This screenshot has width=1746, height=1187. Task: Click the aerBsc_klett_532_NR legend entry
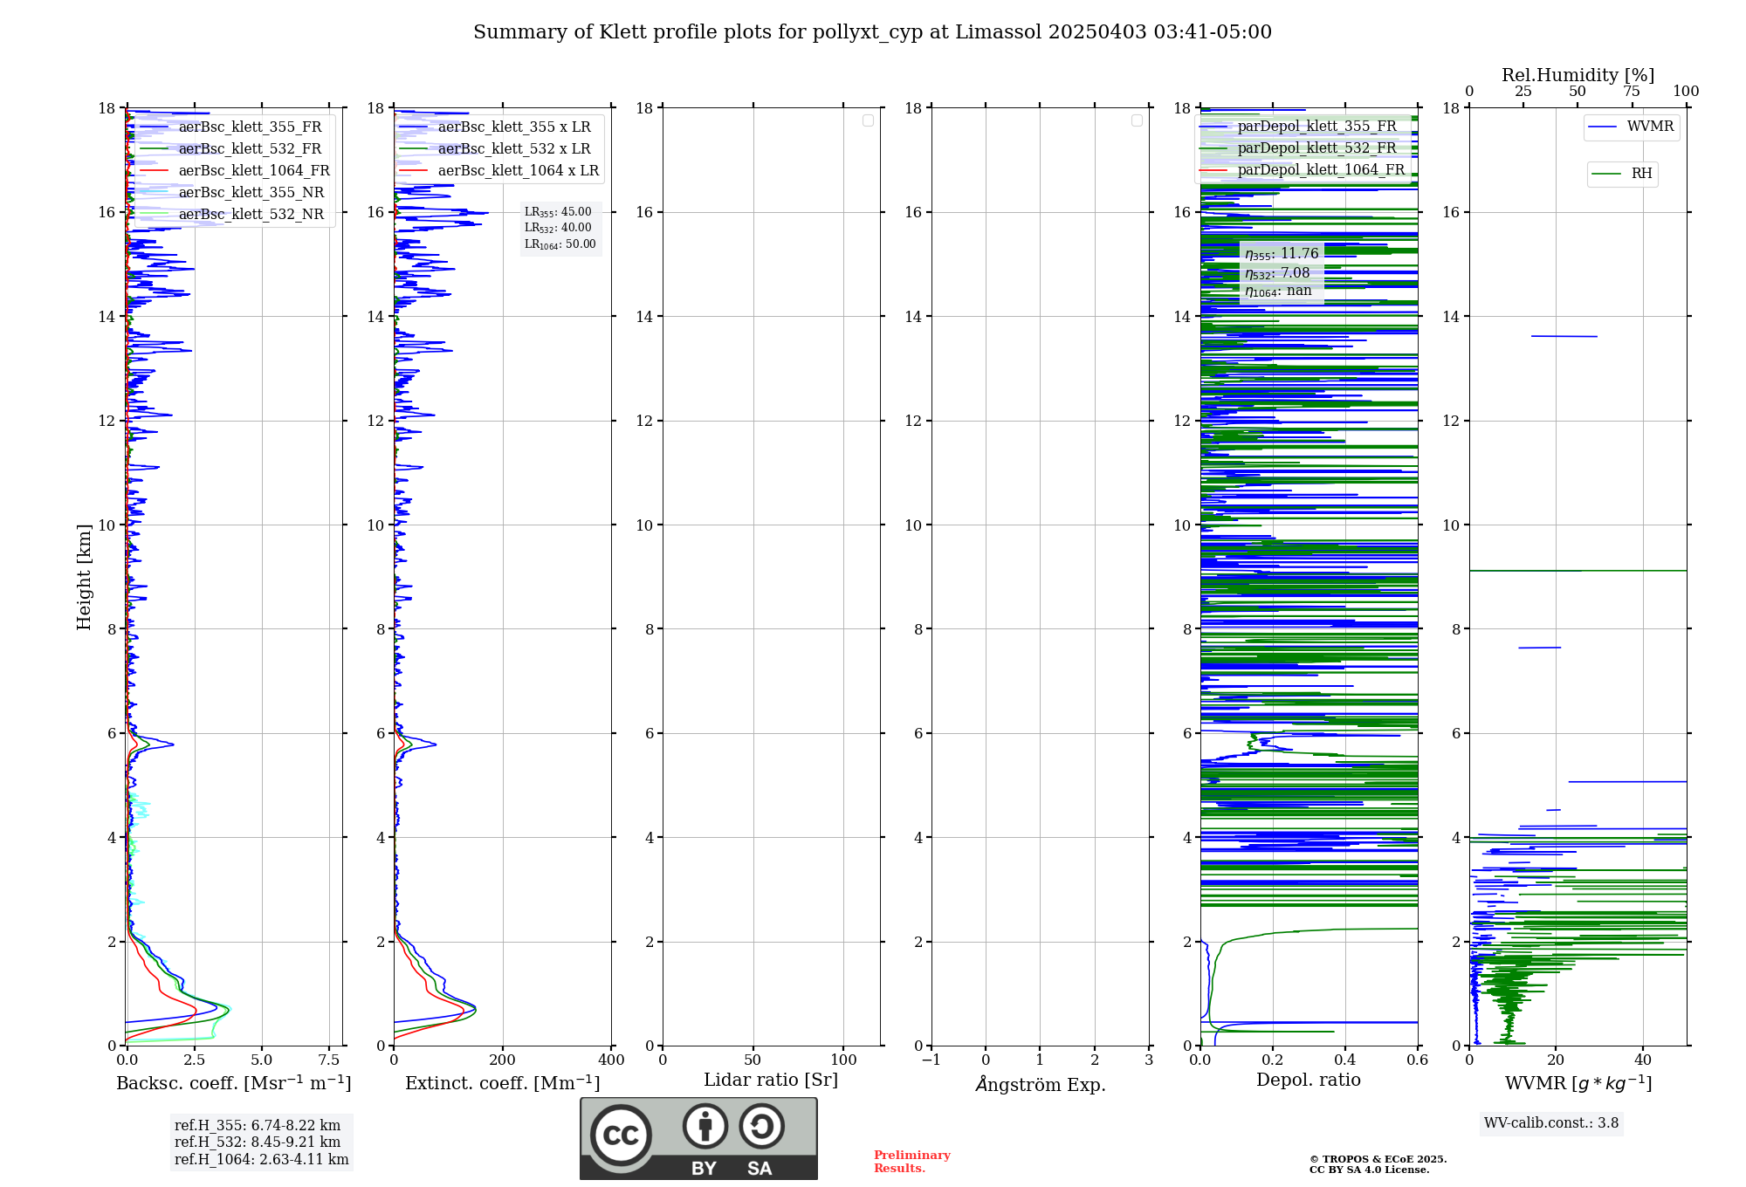(251, 215)
